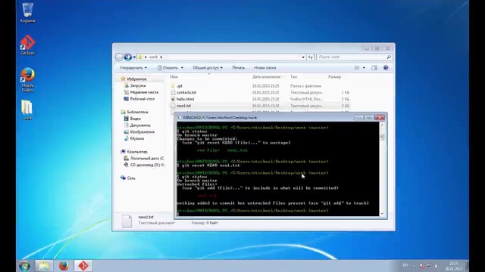Open Загрузки in the navigation pane
The height and width of the screenshot is (272, 485).
[x=138, y=85]
